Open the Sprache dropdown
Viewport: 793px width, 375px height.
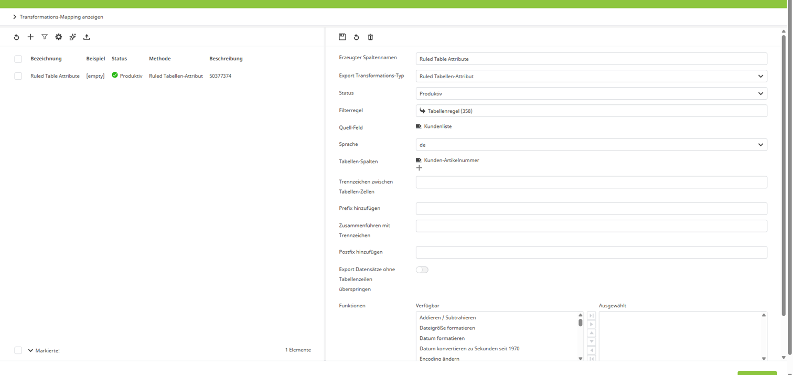(591, 144)
